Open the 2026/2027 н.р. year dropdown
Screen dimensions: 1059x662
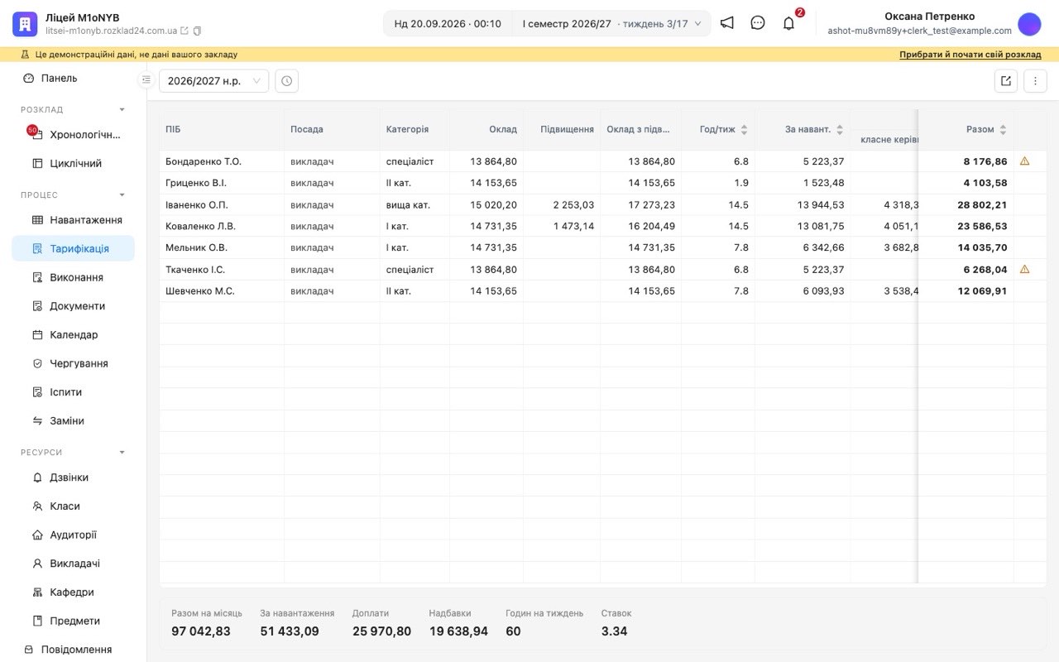tap(213, 81)
